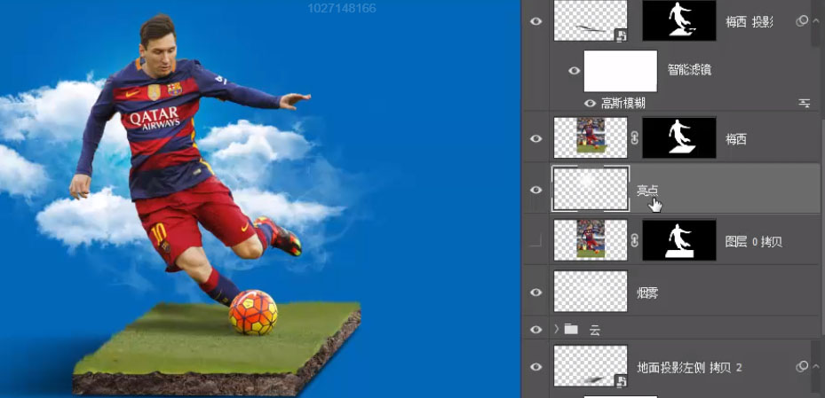Click the smart filter indicator on 梅西 投影 layer
825x398 pixels.
[x=801, y=21]
